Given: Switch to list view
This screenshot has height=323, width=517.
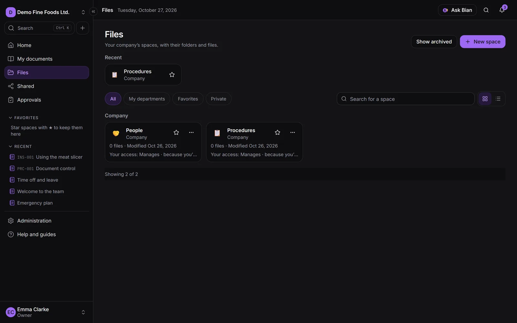Looking at the screenshot, I should click(498, 99).
